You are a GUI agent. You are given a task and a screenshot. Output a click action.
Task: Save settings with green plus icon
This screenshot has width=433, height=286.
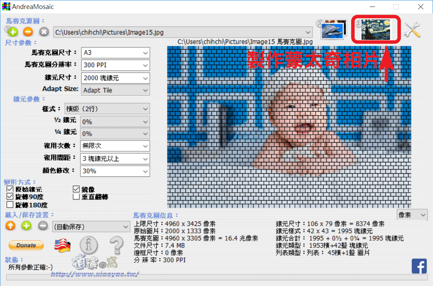[27, 226]
